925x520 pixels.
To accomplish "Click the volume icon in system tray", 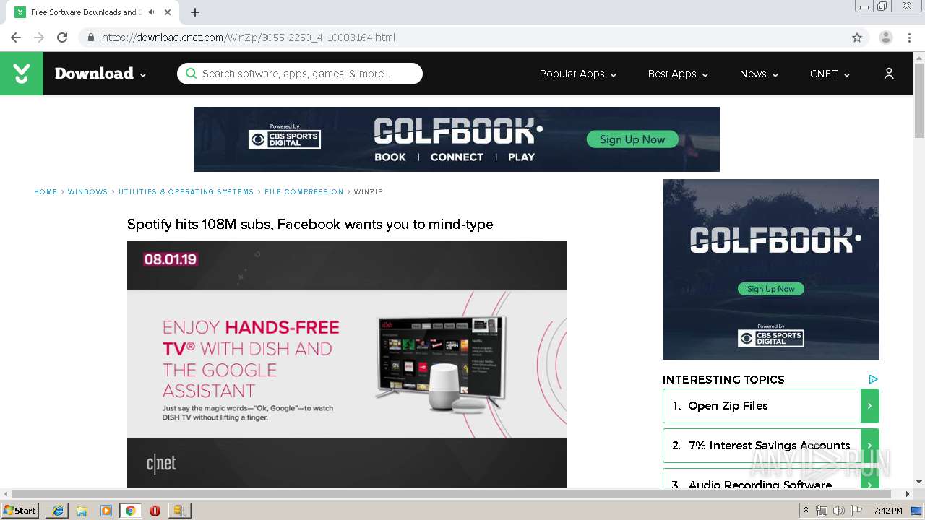I will 838,511.
